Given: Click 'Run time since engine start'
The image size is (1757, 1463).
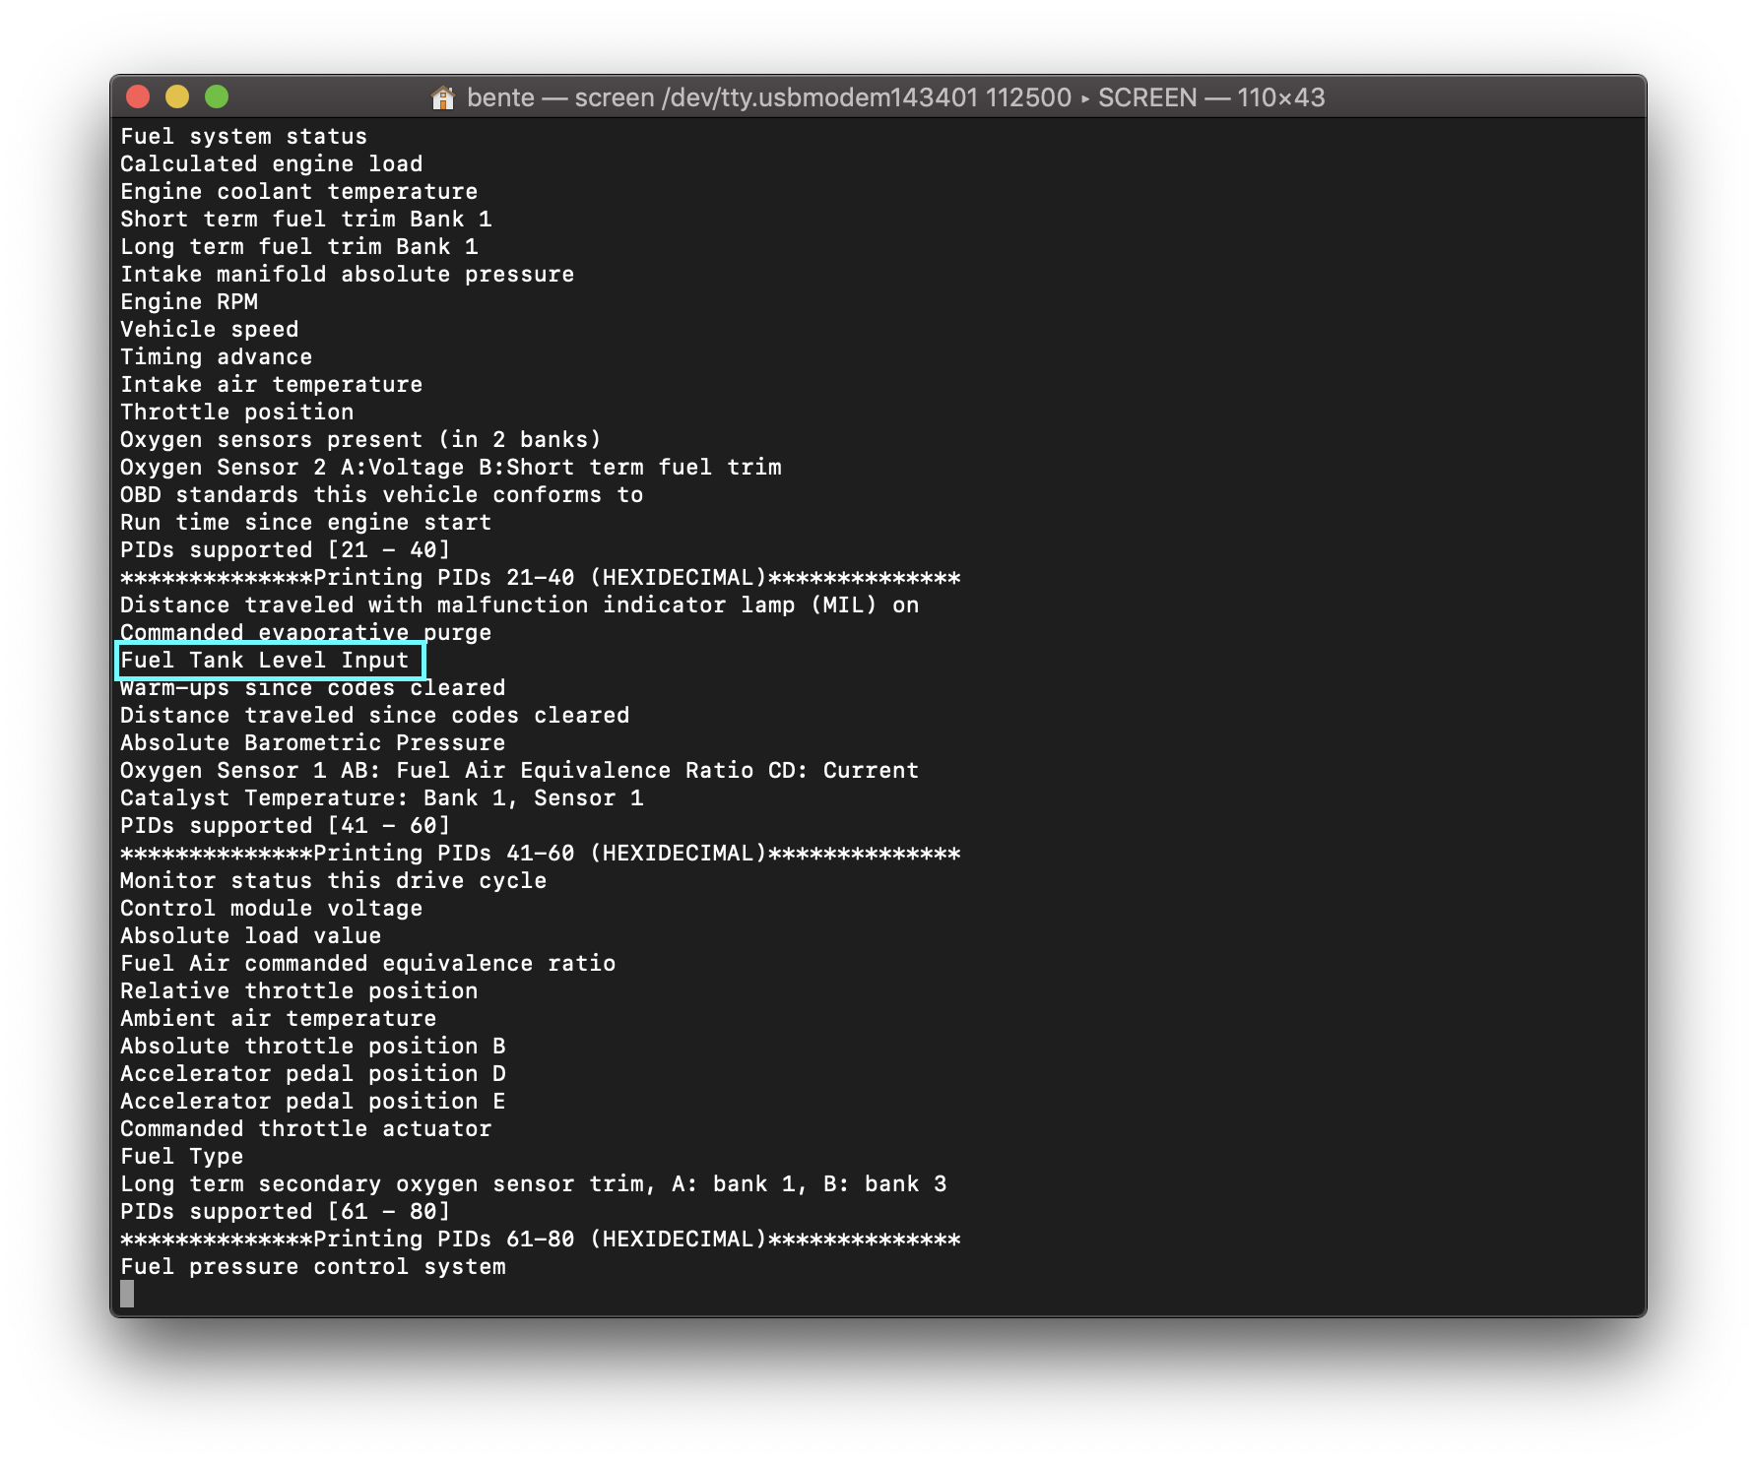Looking at the screenshot, I should (305, 523).
